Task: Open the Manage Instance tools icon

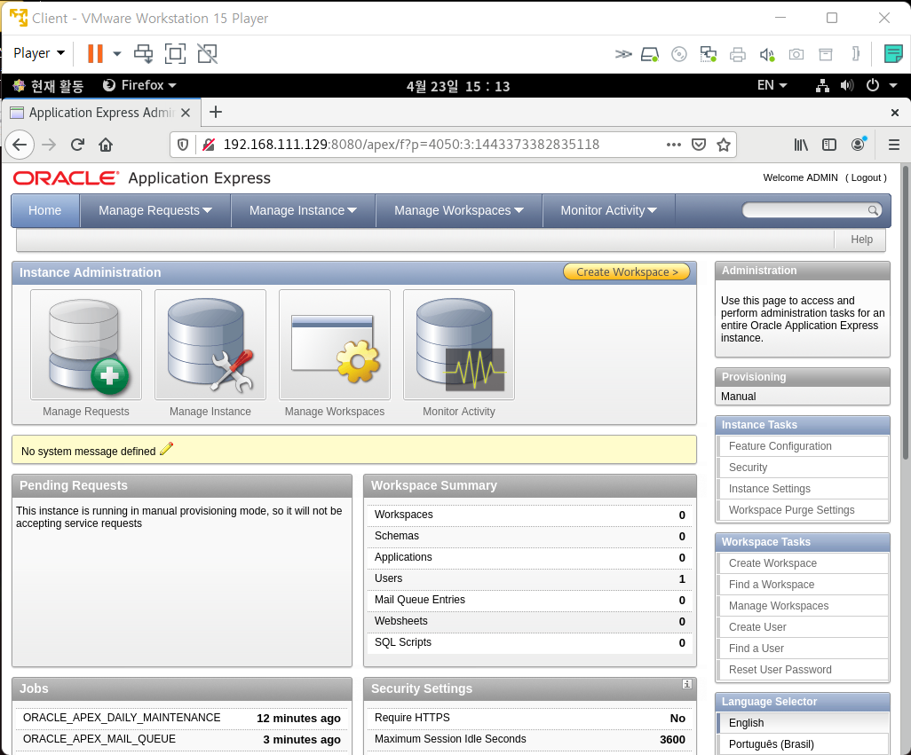Action: (210, 345)
